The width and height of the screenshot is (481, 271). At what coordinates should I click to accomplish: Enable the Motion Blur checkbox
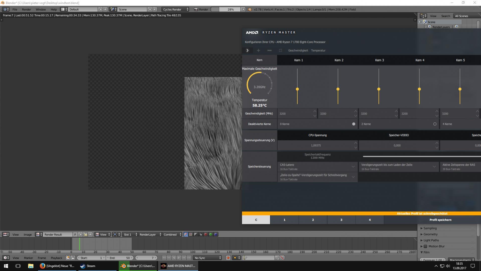(425, 246)
